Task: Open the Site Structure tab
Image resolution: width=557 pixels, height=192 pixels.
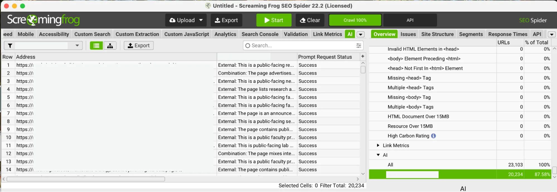Action: pos(437,34)
